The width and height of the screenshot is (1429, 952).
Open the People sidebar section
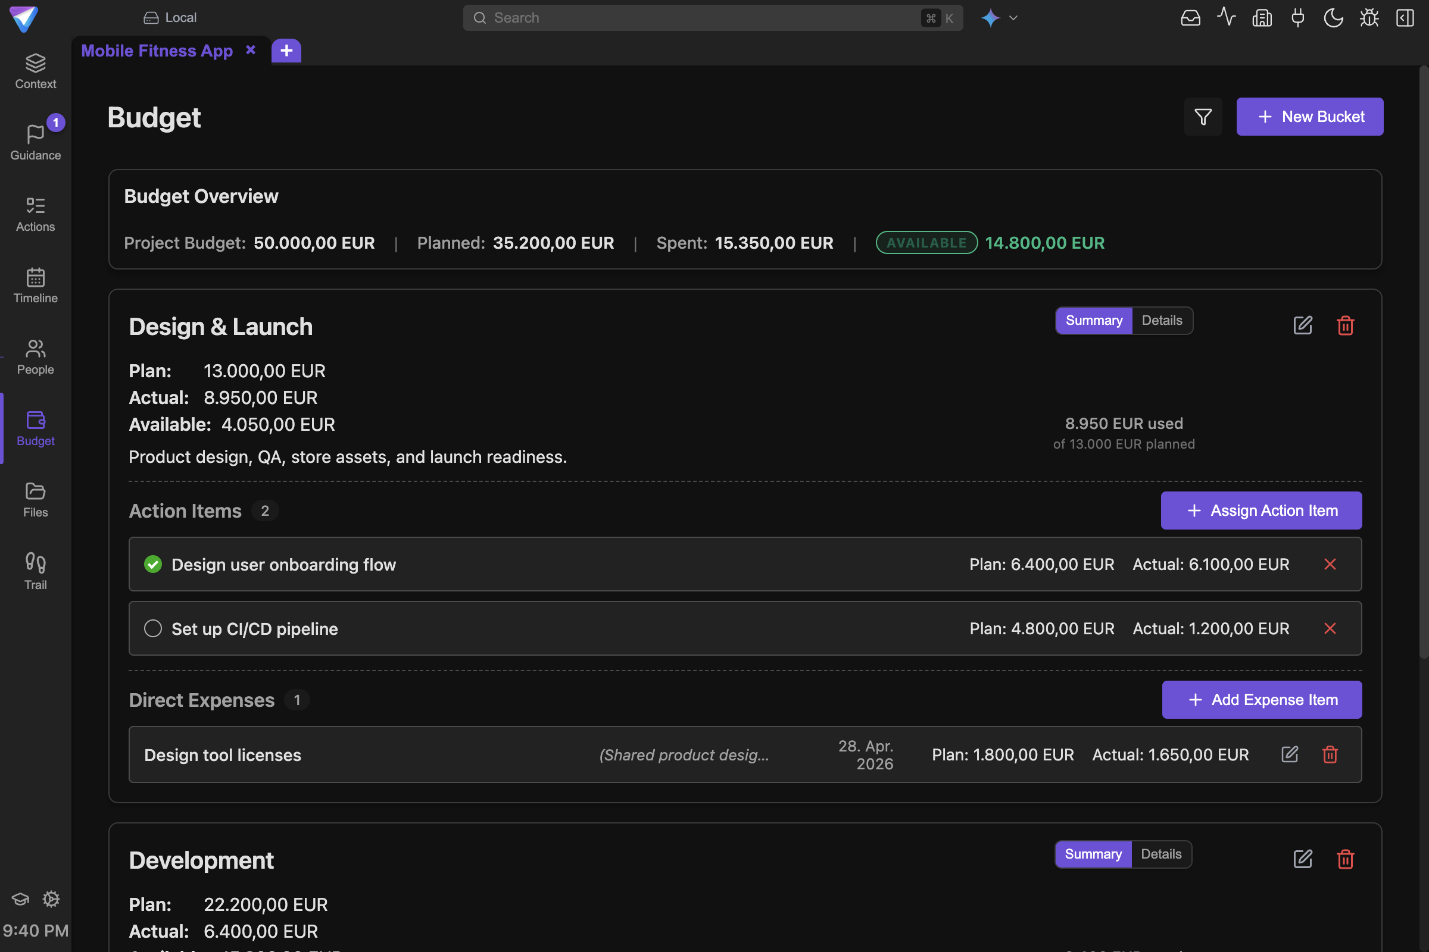coord(35,357)
